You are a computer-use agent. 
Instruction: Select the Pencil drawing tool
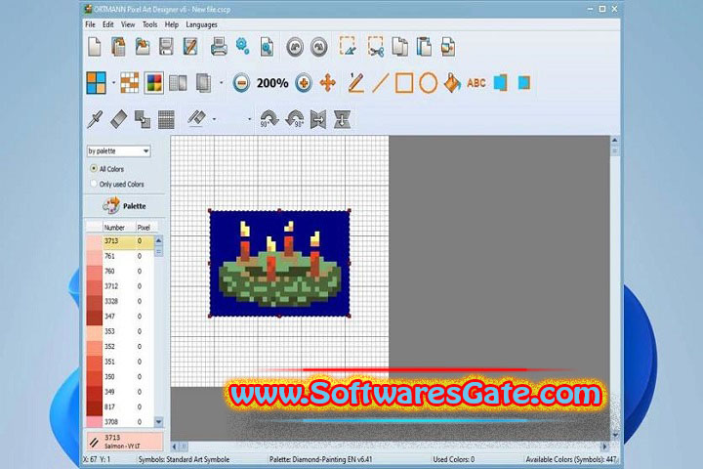pyautogui.click(x=356, y=83)
